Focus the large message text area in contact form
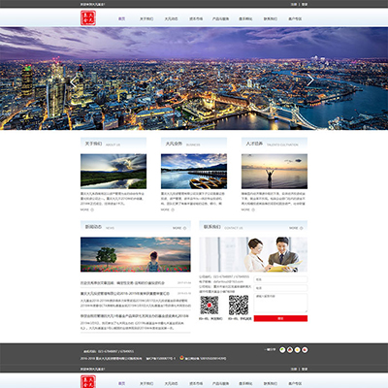388x388 pixels. (x=280, y=303)
